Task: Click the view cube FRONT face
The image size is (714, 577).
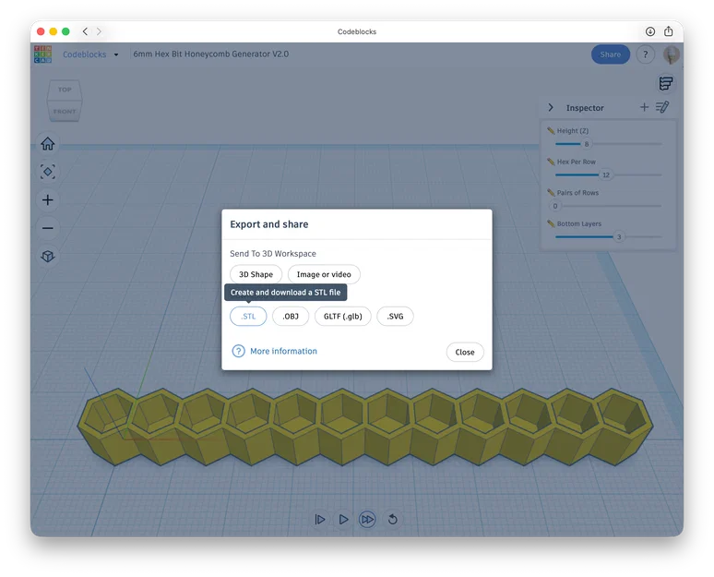Action: point(65,111)
